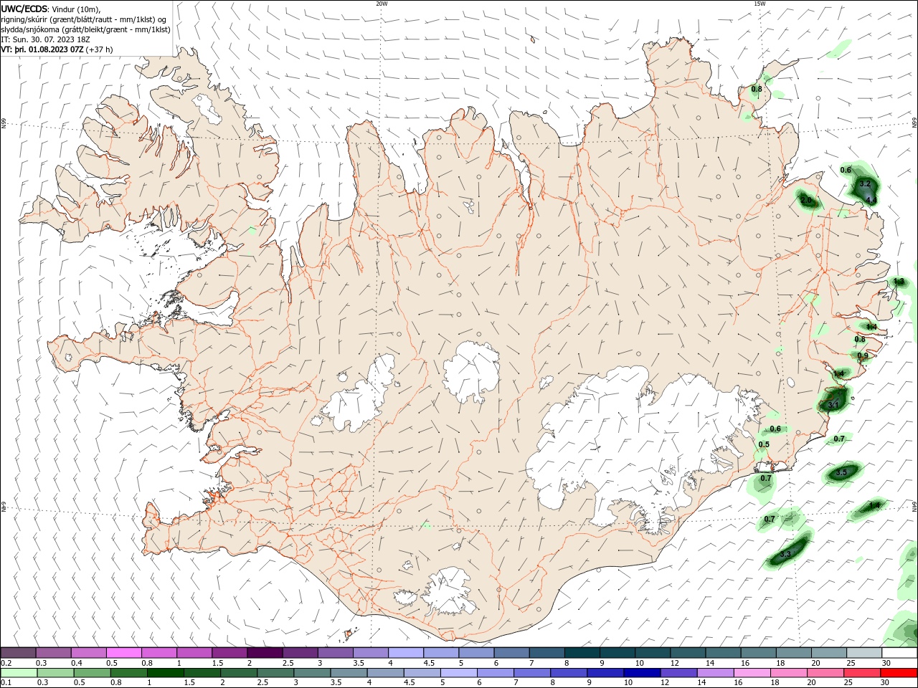Click the 0.5 precipitation value on the map
Image resolution: width=918 pixels, height=688 pixels.
click(764, 444)
